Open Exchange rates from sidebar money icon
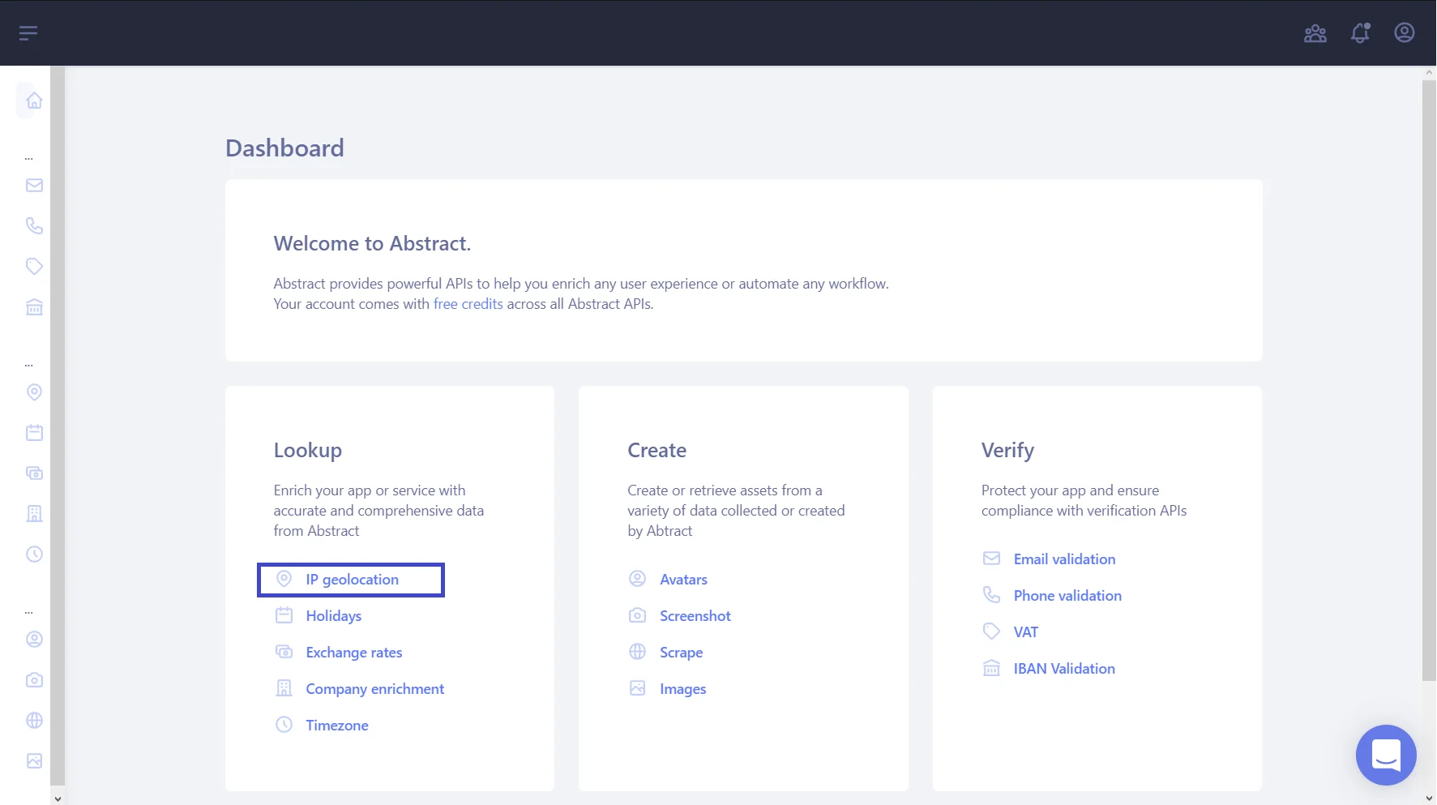1437x805 pixels. point(34,473)
